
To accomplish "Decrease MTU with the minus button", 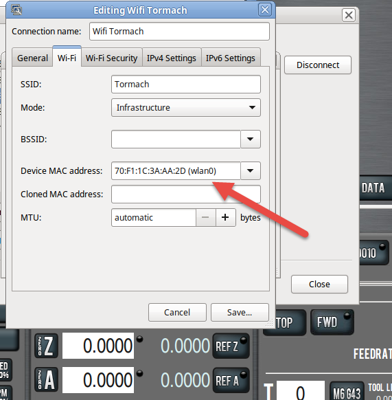I will 205,217.
